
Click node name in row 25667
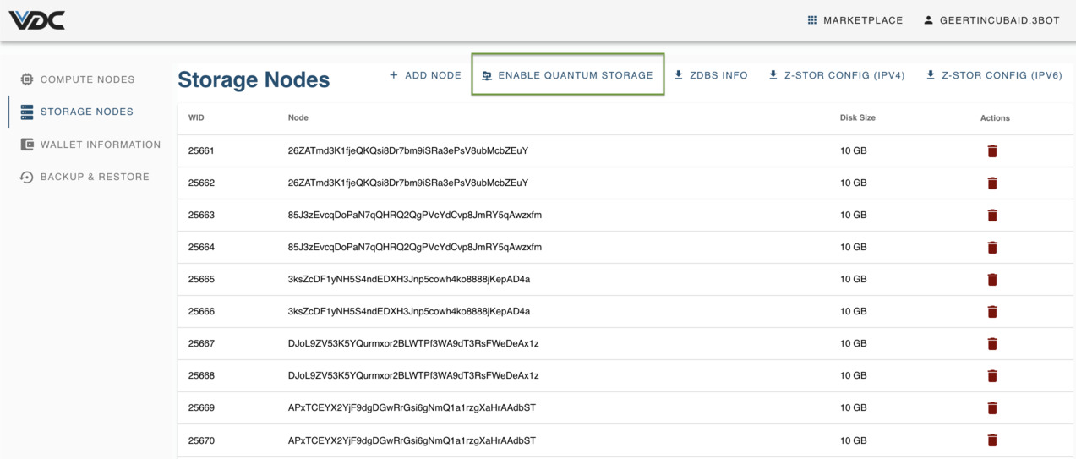[413, 343]
